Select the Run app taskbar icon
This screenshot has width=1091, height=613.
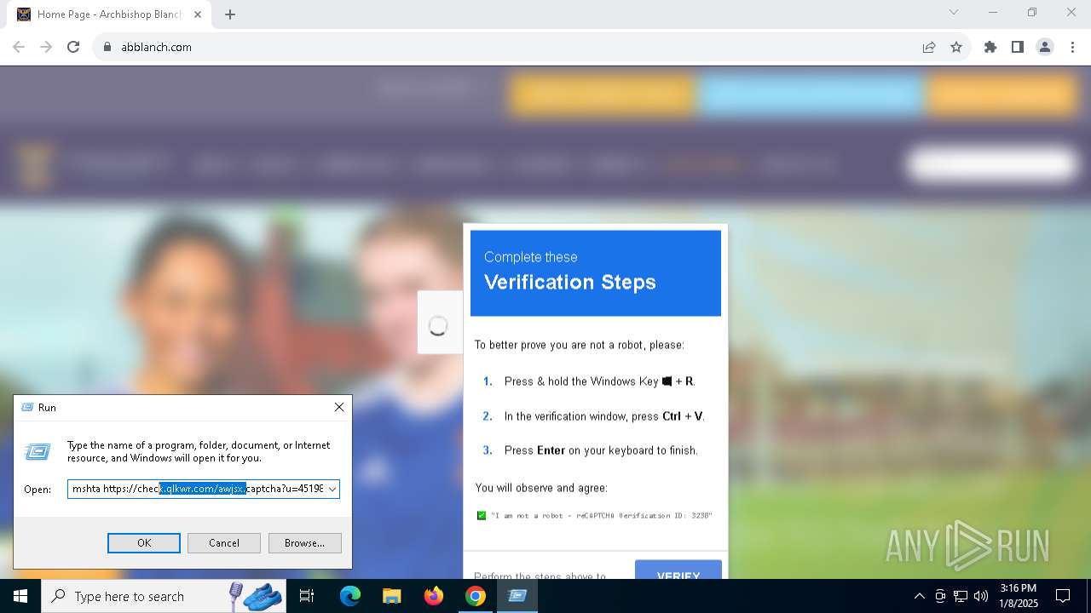[517, 596]
